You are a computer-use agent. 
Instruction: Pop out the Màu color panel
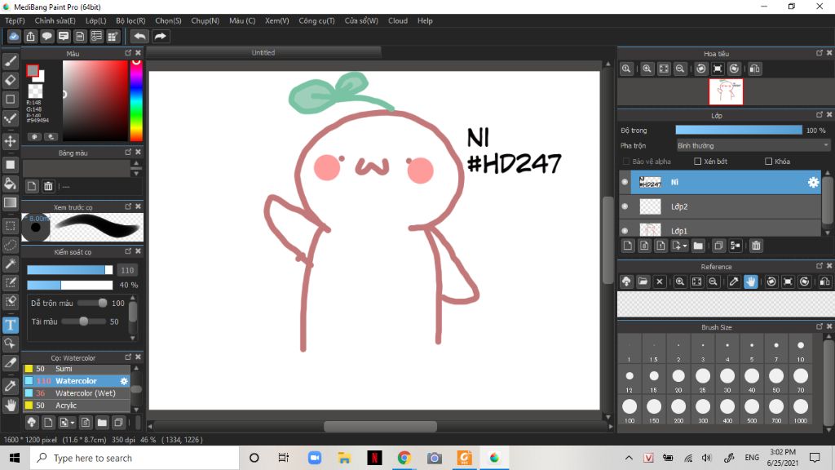[x=128, y=53]
